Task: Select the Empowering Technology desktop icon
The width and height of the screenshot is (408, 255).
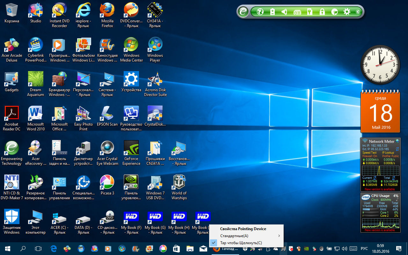Action: click(12, 153)
